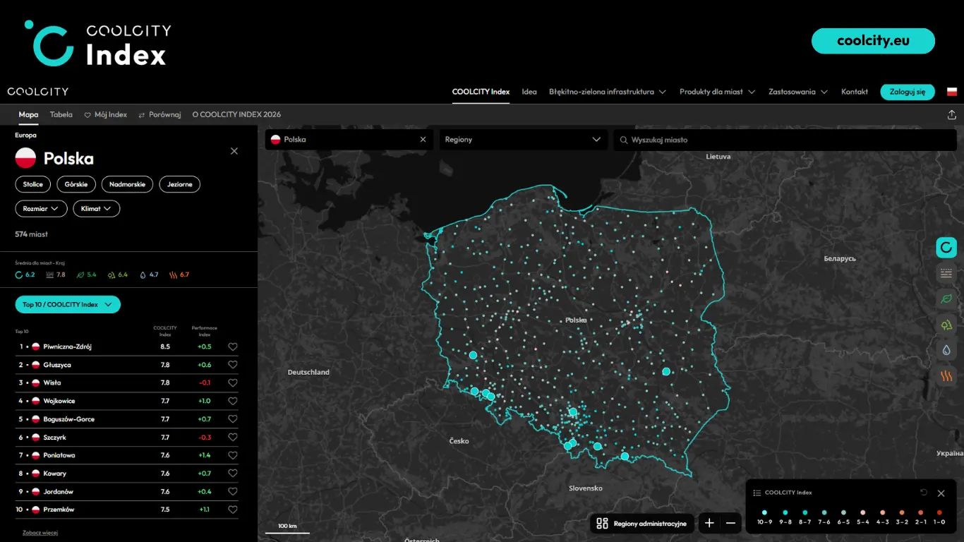Switch to the Tabela tab

point(61,114)
